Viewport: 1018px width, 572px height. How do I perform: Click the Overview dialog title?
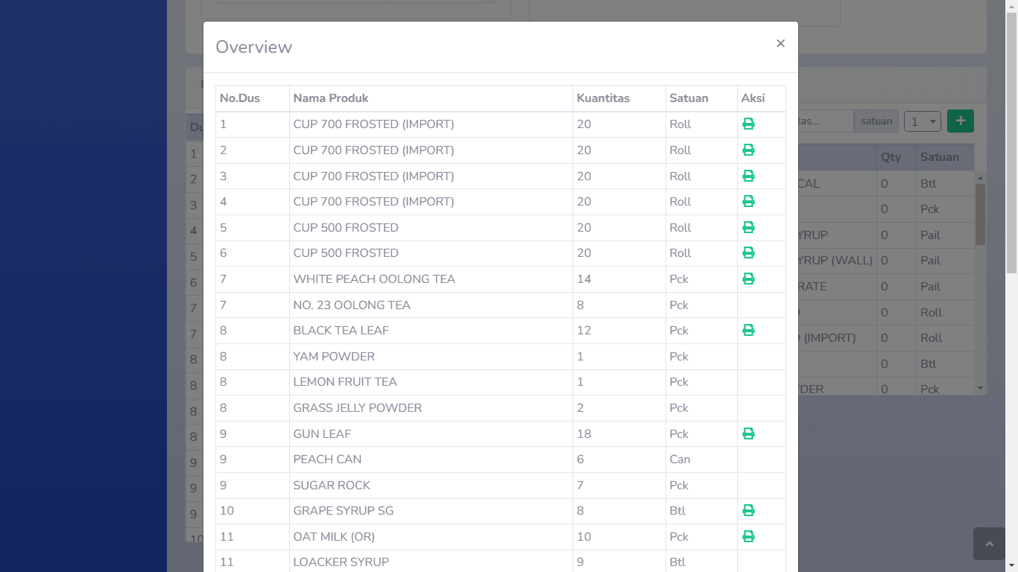click(253, 47)
